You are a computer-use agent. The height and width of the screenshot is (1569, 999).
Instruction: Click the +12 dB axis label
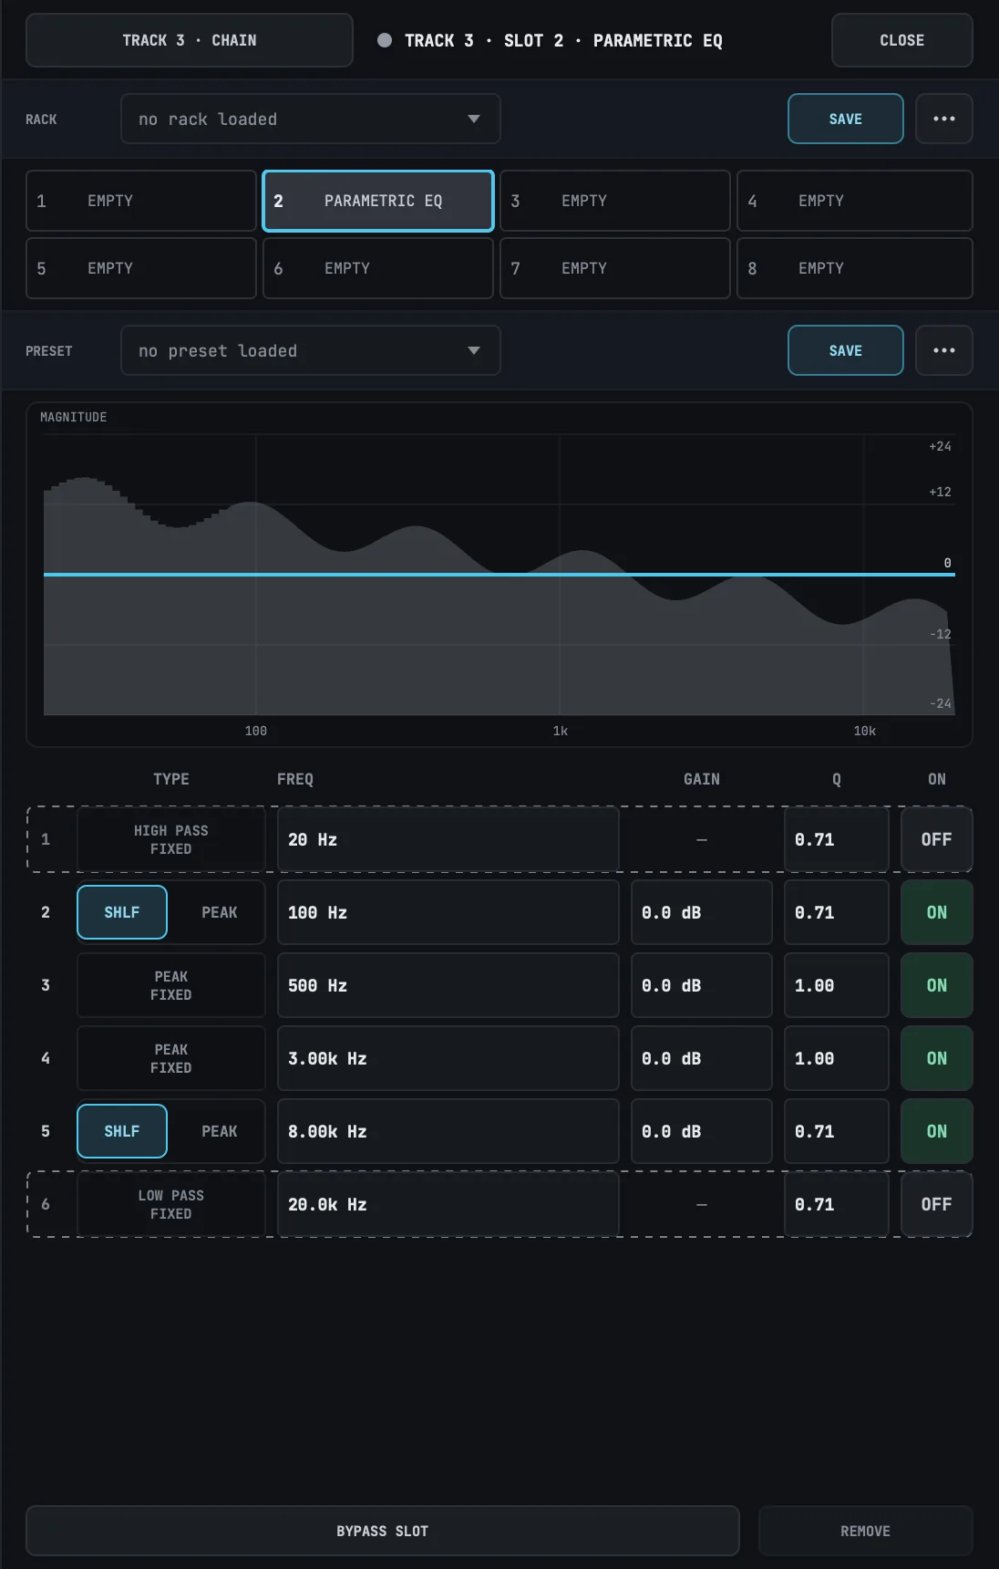pos(940,492)
